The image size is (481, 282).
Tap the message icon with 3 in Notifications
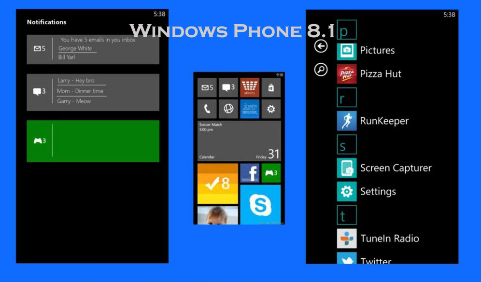[39, 91]
